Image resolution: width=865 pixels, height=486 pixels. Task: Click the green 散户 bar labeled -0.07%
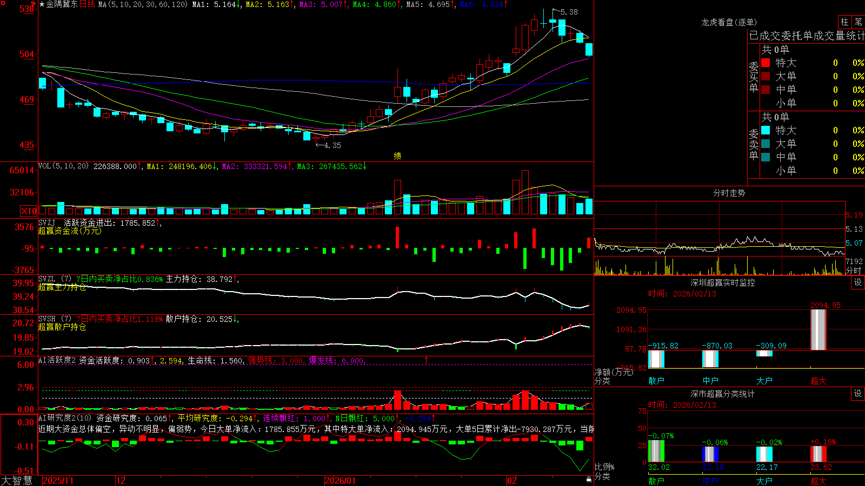point(656,451)
